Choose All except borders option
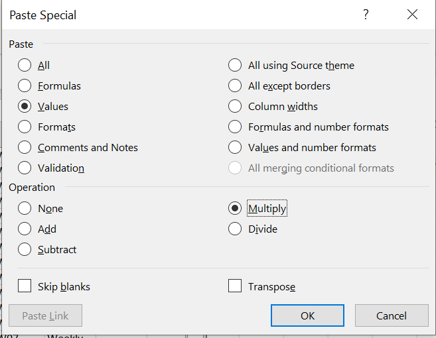 click(235, 85)
